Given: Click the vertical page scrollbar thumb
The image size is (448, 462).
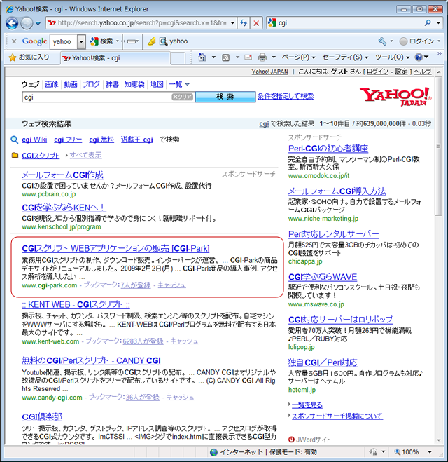Looking at the screenshot, I should [x=439, y=146].
